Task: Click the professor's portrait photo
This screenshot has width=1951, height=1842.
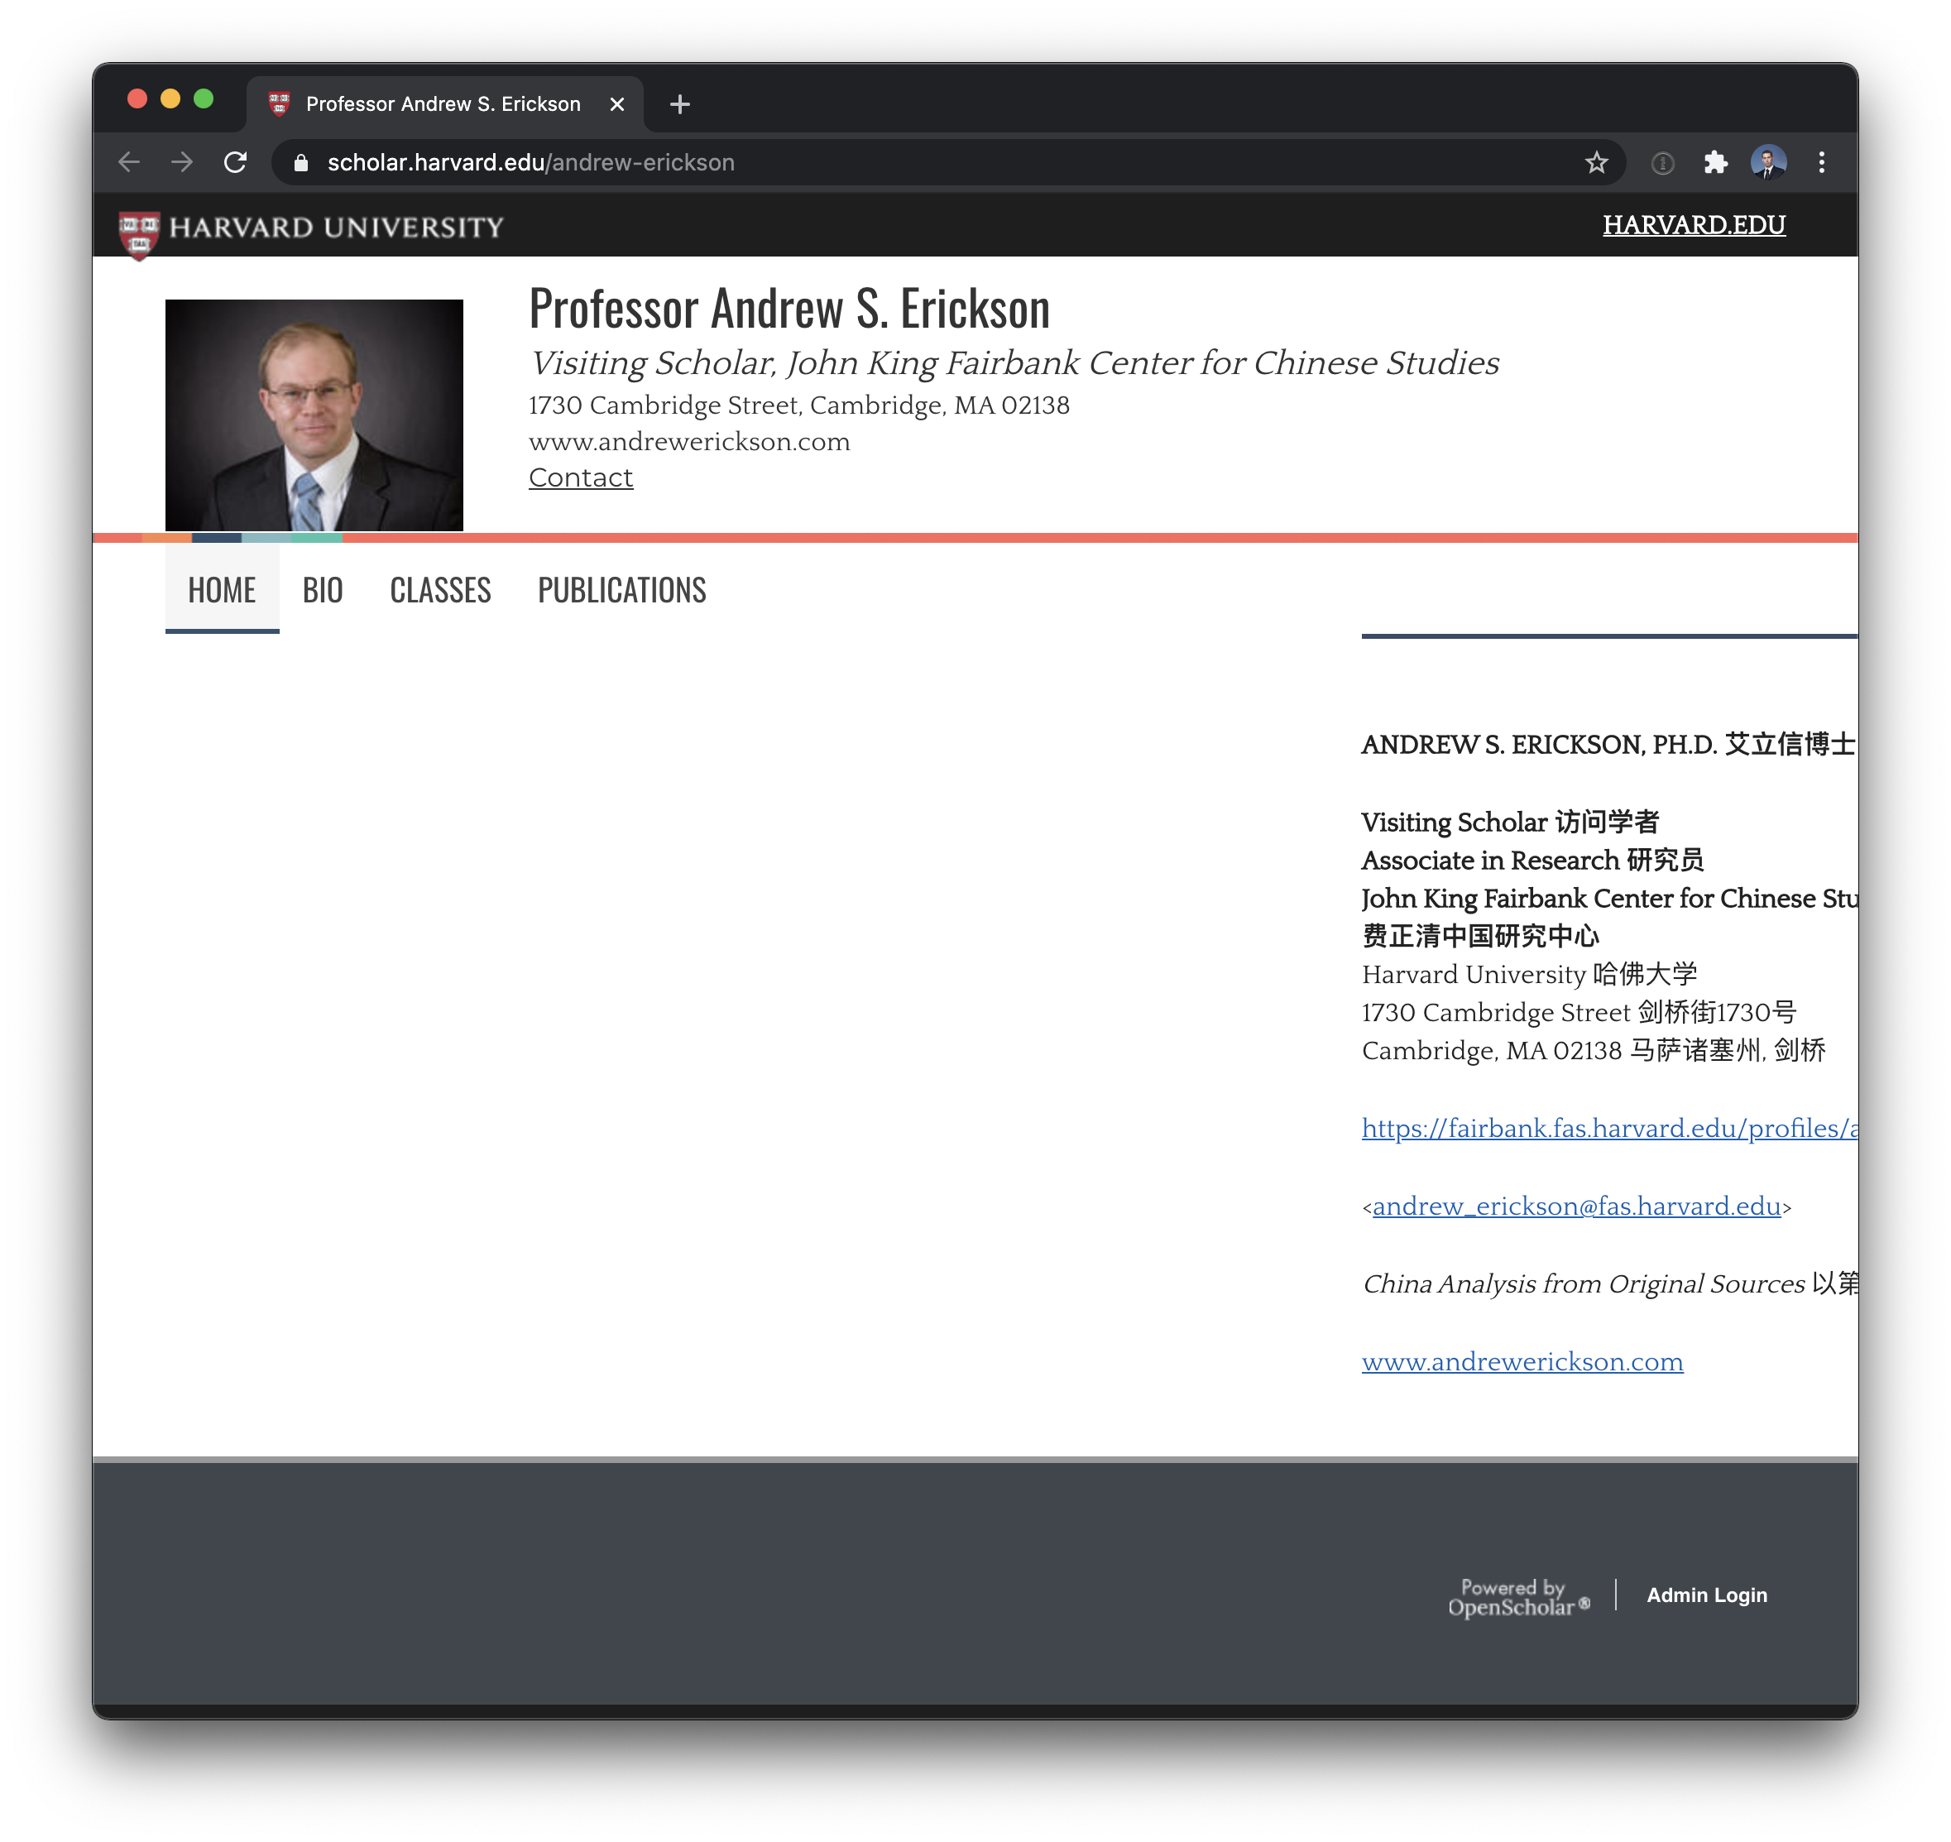Action: (314, 415)
